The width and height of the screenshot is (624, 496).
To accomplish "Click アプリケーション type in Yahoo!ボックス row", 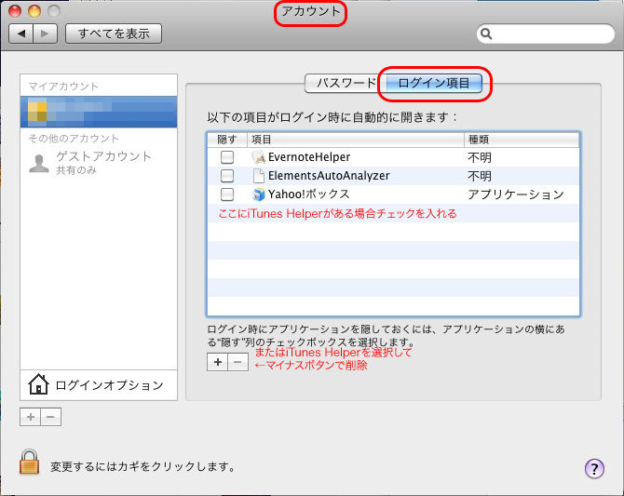I will (516, 194).
